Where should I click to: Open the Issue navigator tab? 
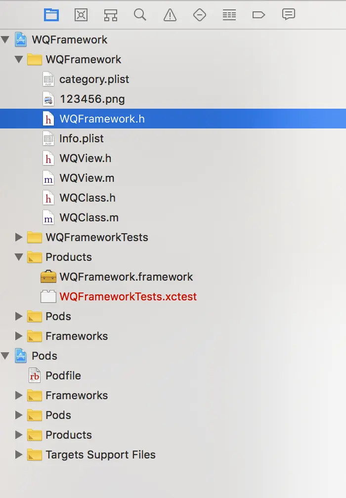pos(170,15)
